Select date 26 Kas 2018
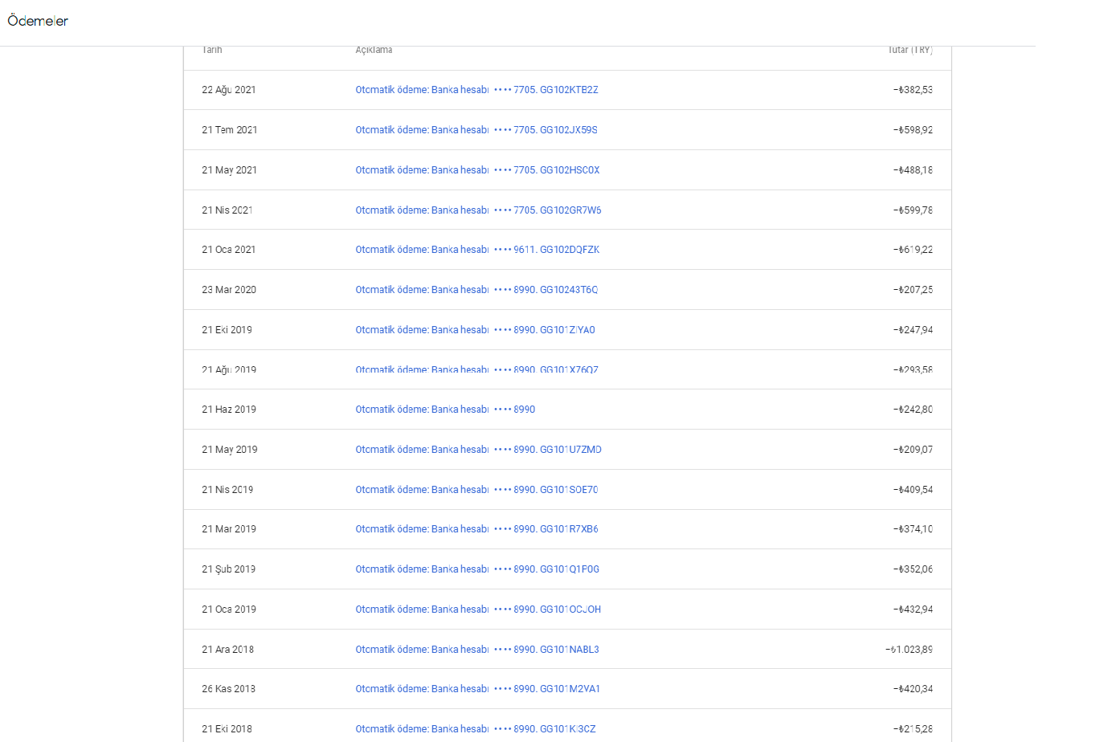The image size is (1120, 742). tap(229, 689)
